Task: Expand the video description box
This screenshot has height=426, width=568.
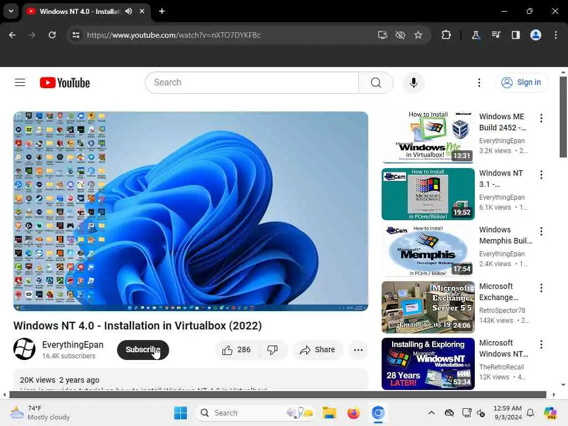Action: point(191,379)
